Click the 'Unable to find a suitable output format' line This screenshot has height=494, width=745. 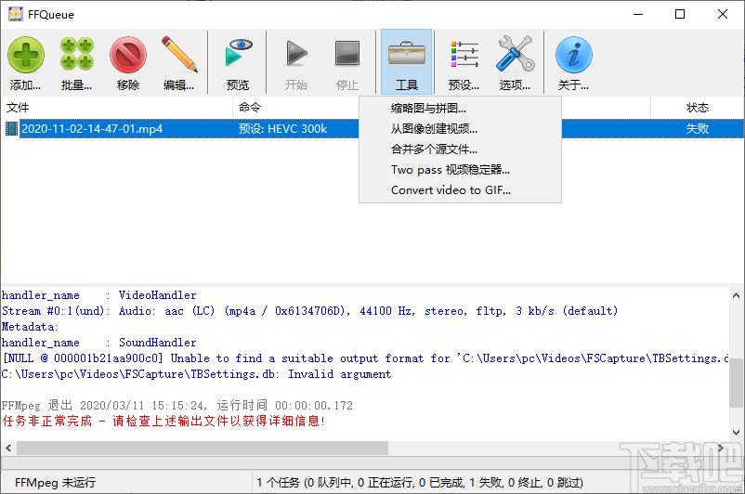(365, 358)
